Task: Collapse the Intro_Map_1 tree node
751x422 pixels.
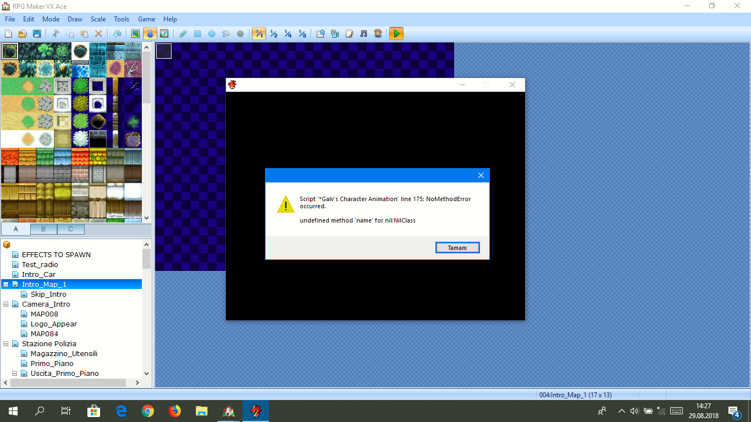Action: coord(6,285)
